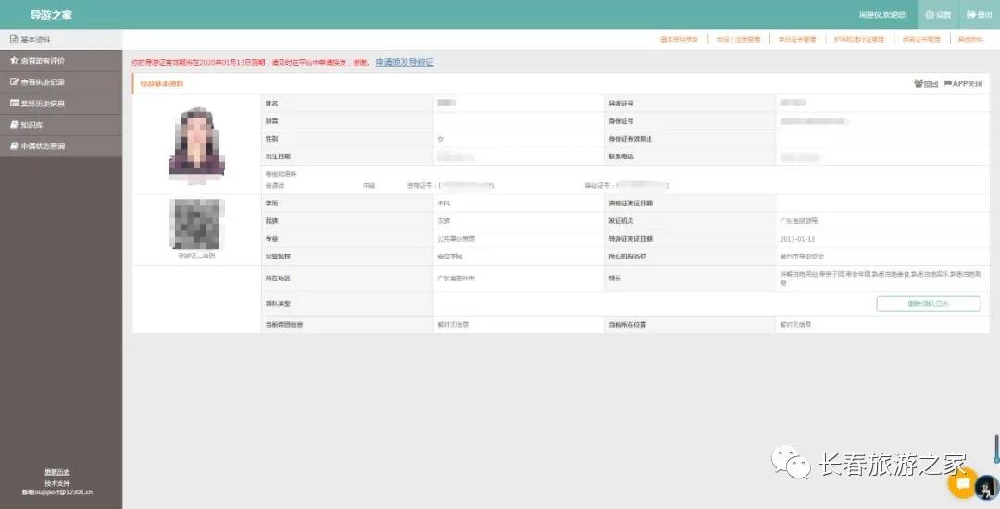Open the orange chat bubble widget
The image size is (1000, 509).
click(x=962, y=484)
